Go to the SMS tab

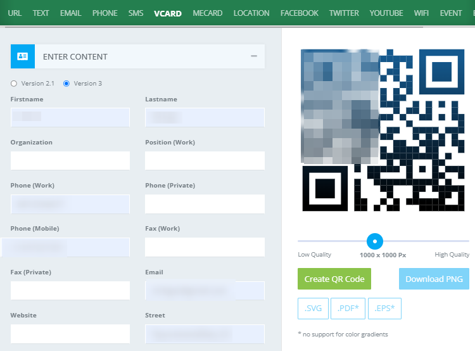click(136, 13)
